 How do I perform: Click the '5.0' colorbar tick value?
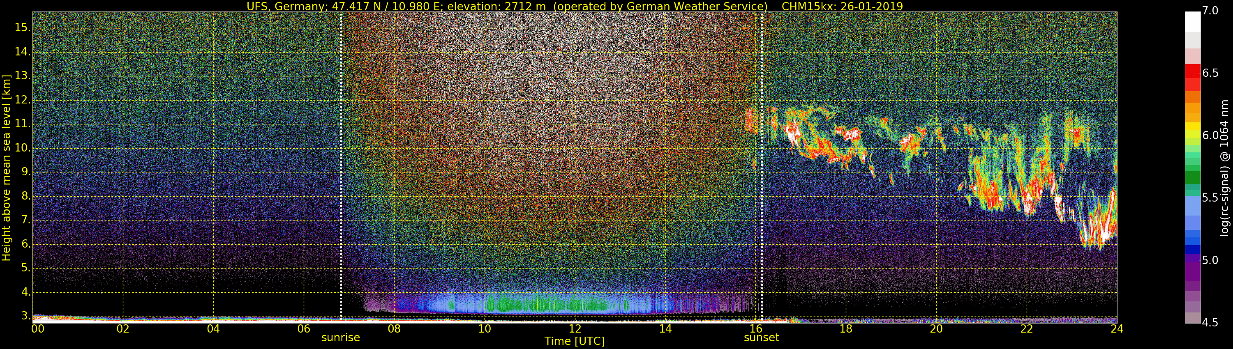click(1210, 260)
